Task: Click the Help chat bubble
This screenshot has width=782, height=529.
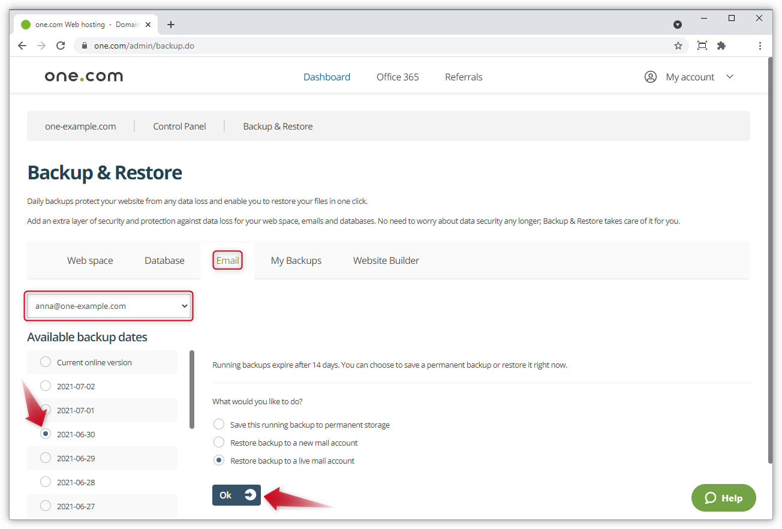Action: point(723,497)
